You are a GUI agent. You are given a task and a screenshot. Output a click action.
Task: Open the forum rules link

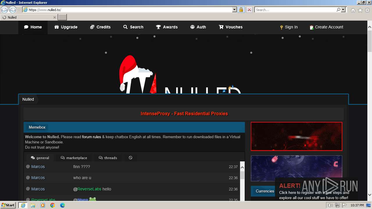pos(92,137)
